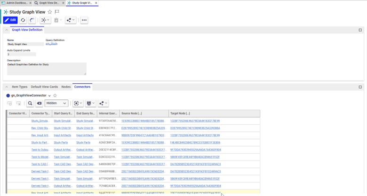
Task: Click the blue Edit button
Action: (10, 20)
